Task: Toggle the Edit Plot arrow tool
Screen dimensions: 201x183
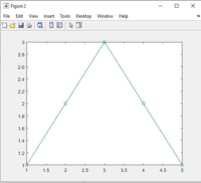Action: [71, 25]
